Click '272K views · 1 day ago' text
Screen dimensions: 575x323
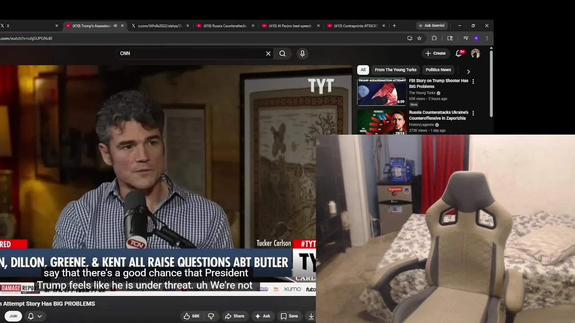[x=427, y=131]
